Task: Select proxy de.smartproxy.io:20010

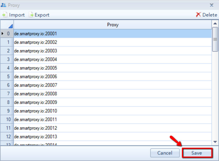Action: coord(113,111)
